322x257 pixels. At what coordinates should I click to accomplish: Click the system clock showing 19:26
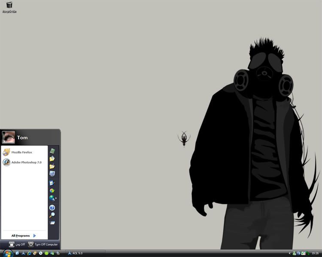315,253
